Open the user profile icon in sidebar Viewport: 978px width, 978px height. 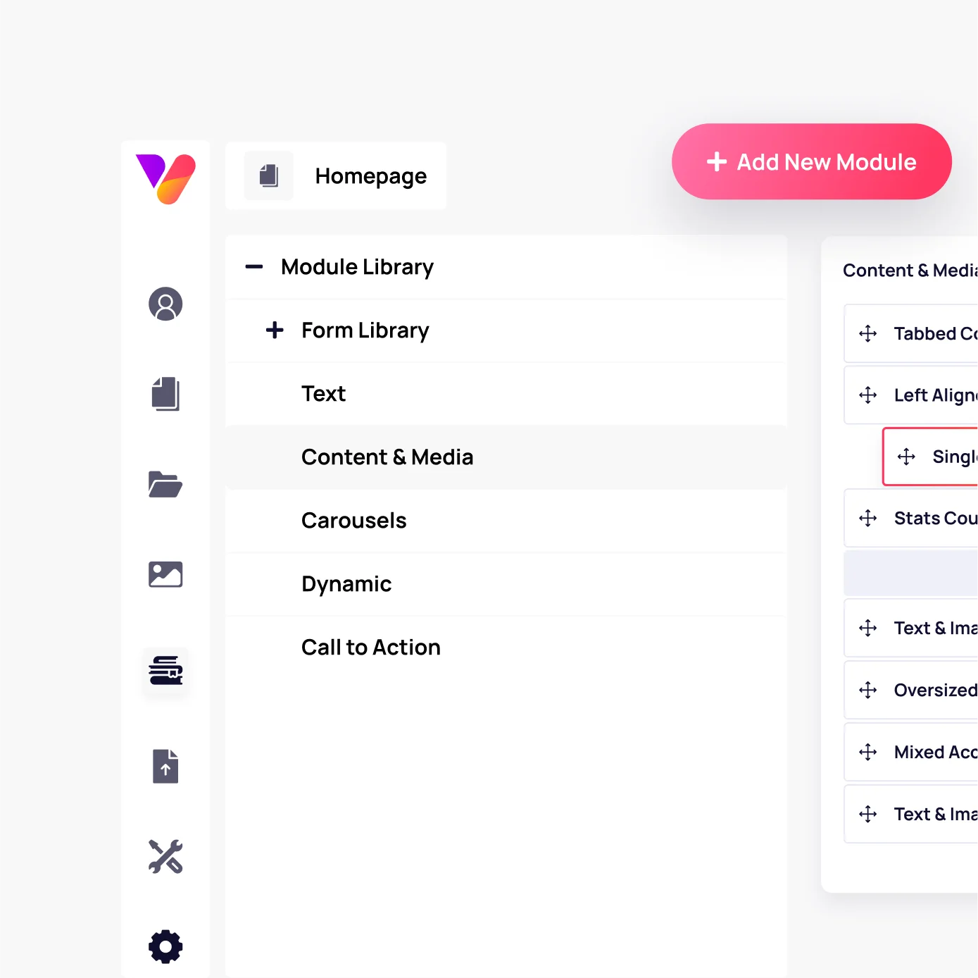point(165,304)
